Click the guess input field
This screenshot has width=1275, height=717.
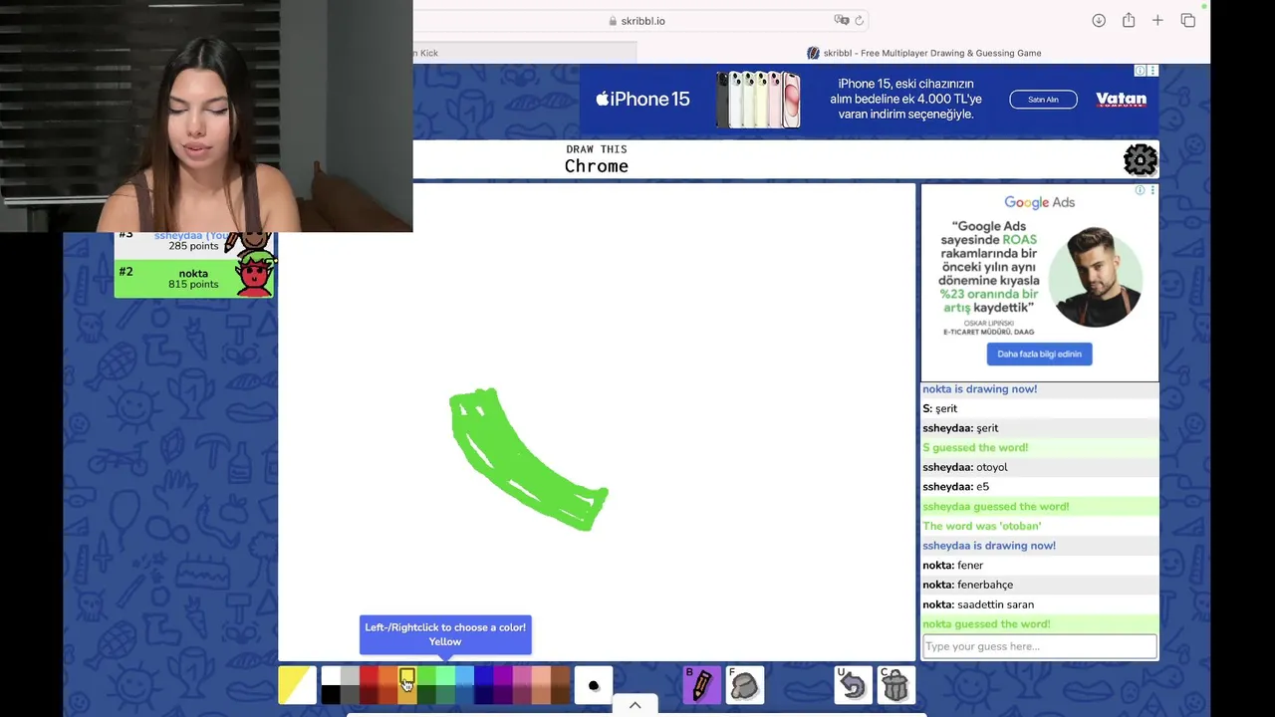(1039, 646)
